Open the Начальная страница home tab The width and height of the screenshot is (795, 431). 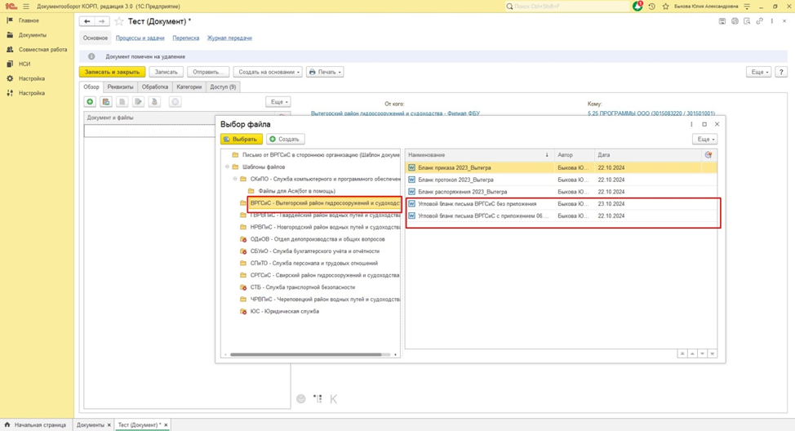(x=35, y=425)
